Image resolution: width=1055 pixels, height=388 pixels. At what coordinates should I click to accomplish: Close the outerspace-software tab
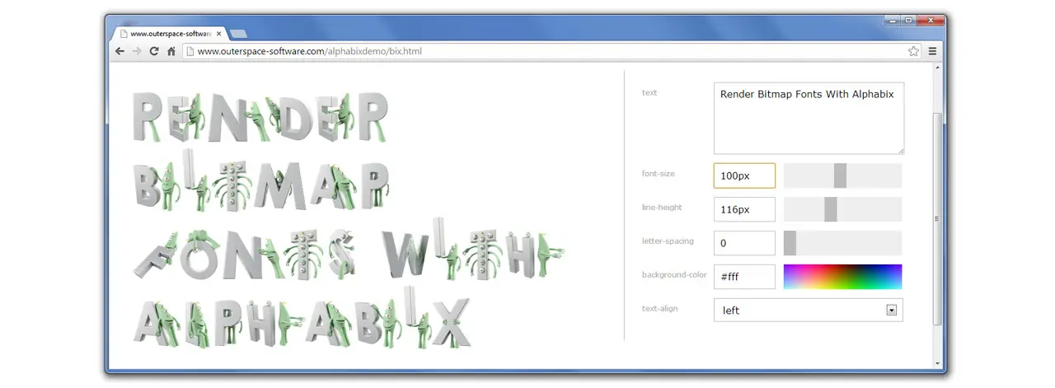[x=218, y=34]
